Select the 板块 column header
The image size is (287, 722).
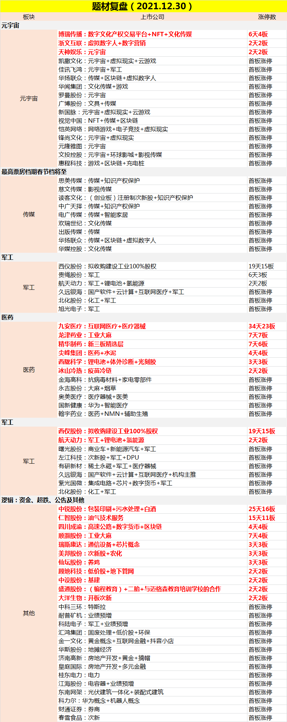click(x=29, y=17)
